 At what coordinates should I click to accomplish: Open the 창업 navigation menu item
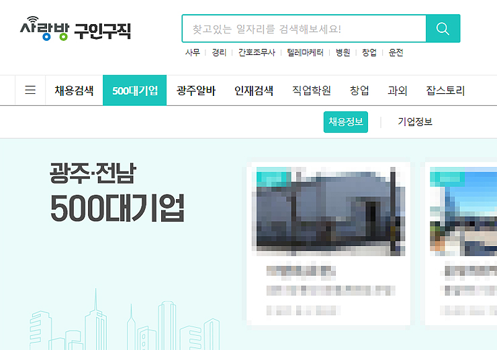pyautogui.click(x=359, y=91)
